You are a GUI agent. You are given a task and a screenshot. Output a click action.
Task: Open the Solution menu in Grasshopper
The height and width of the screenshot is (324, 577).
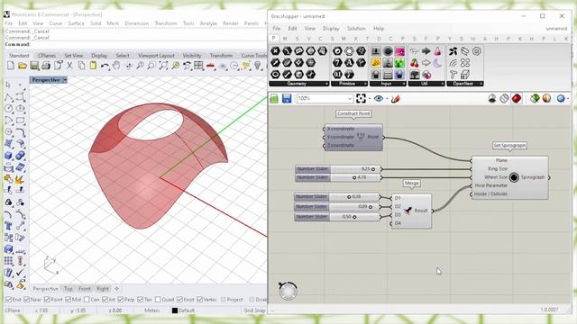point(356,28)
